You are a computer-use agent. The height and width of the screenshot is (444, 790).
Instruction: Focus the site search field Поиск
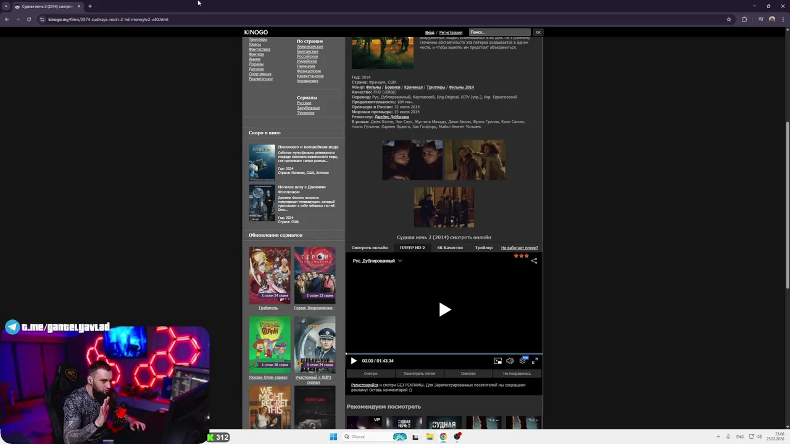pos(499,32)
